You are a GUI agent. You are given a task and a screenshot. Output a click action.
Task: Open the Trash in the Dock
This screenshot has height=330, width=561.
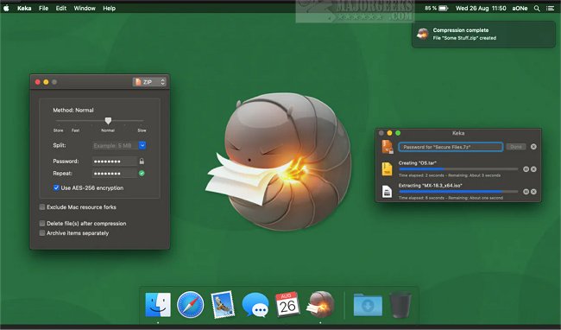point(400,305)
